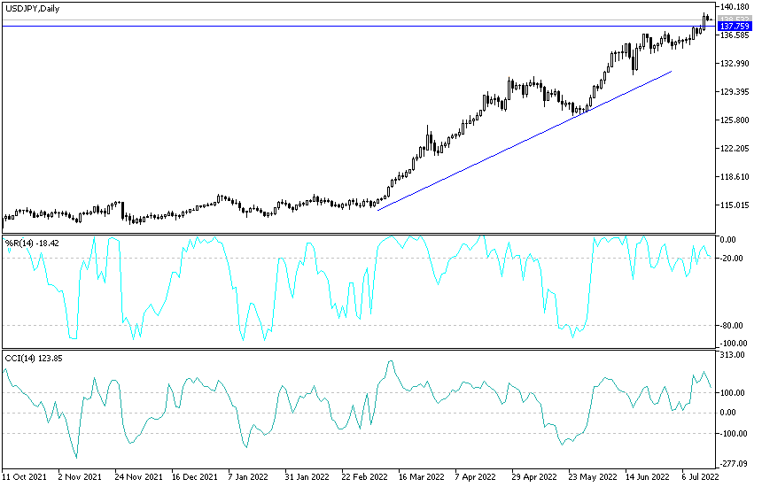Click the 29 Apr 2022 date label
This screenshot has width=762, height=487.
tap(534, 476)
